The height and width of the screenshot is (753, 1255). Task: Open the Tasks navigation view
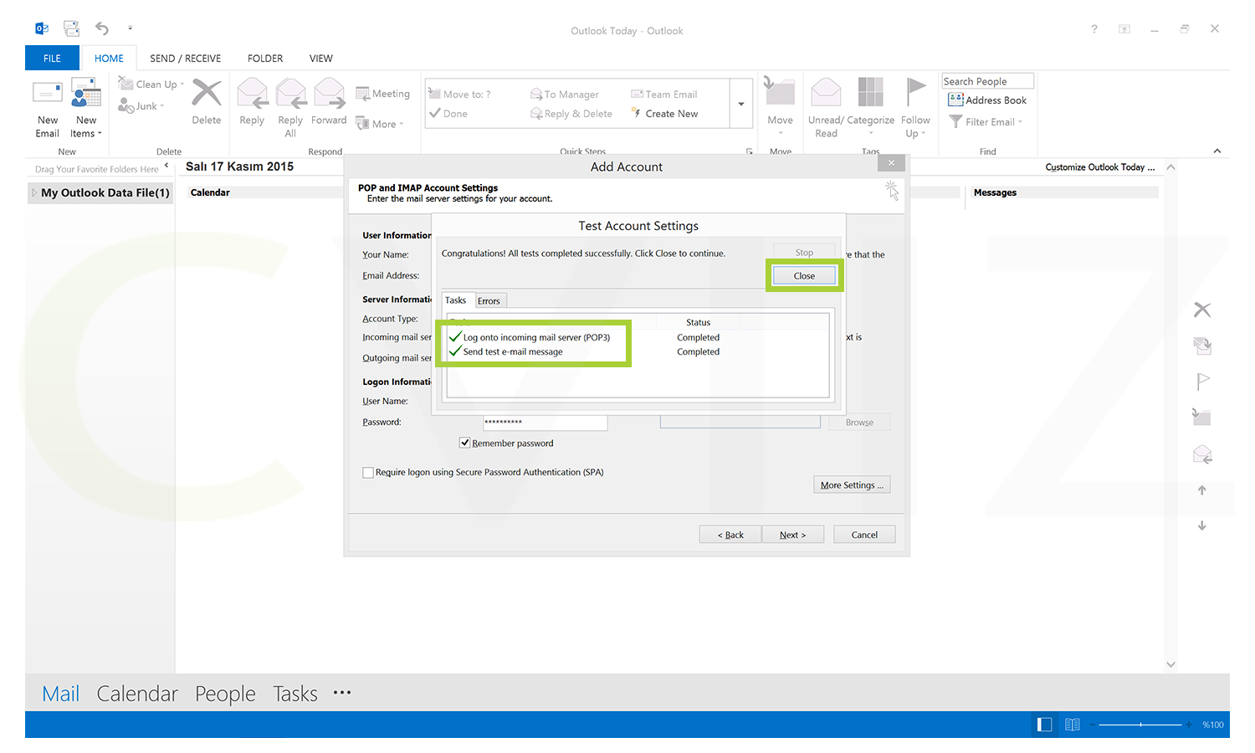tap(295, 694)
